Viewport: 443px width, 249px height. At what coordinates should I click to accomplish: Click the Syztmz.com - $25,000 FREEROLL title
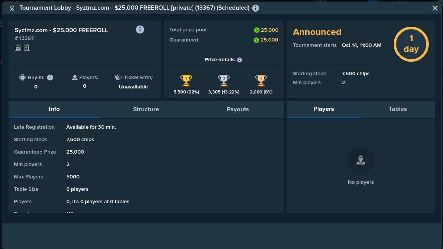pyautogui.click(x=61, y=30)
